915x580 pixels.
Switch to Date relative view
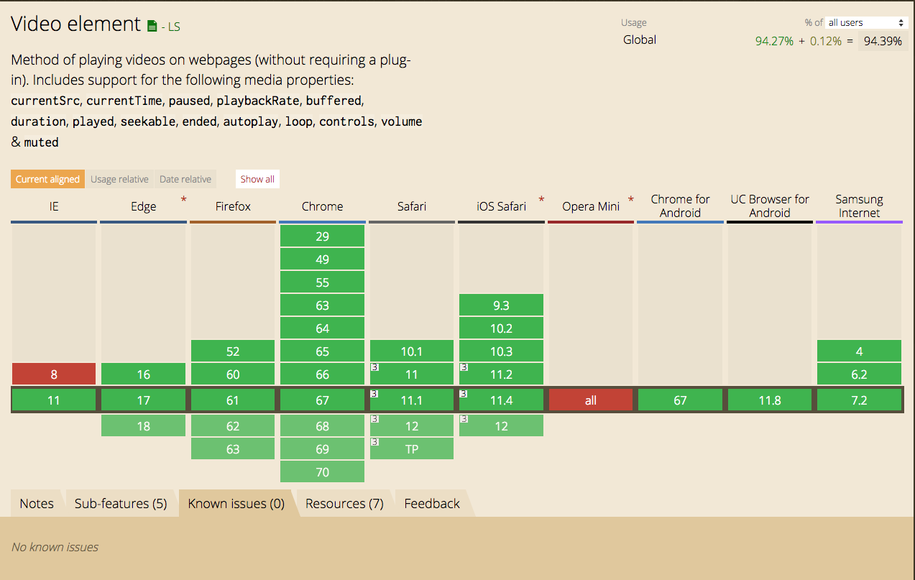click(185, 179)
